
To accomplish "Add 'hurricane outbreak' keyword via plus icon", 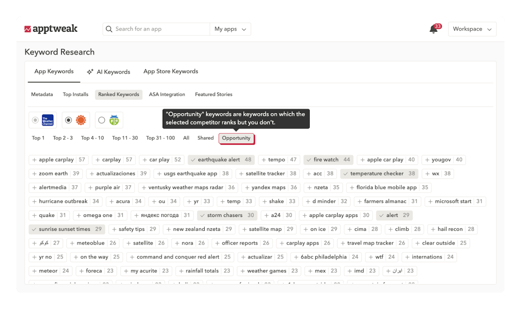I will click(34, 201).
